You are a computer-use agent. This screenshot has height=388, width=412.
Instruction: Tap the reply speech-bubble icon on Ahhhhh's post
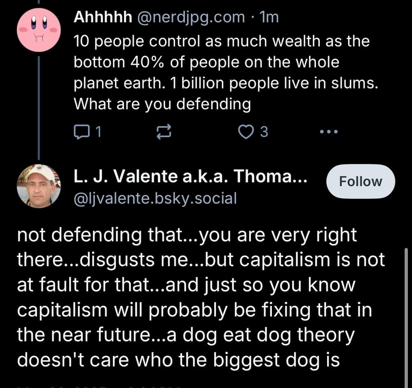point(81,132)
